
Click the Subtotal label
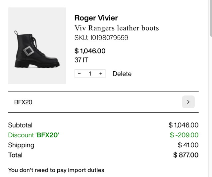20,125
